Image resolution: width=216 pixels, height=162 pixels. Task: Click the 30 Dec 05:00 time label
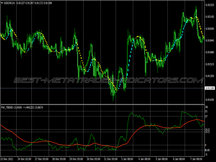pyautogui.click(x=94, y=159)
